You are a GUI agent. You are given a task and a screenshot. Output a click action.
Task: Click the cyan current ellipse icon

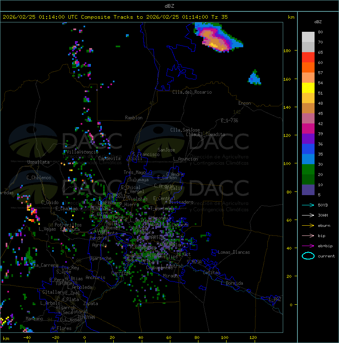308,256
